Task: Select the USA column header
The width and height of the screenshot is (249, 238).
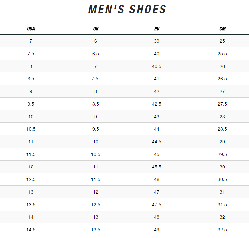Action: tap(31, 29)
